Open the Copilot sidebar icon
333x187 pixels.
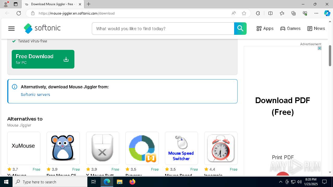tap(327, 13)
